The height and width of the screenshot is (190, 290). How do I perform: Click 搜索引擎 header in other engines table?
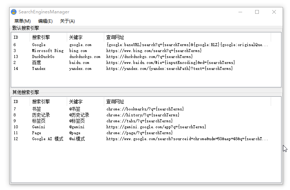tap(48, 102)
